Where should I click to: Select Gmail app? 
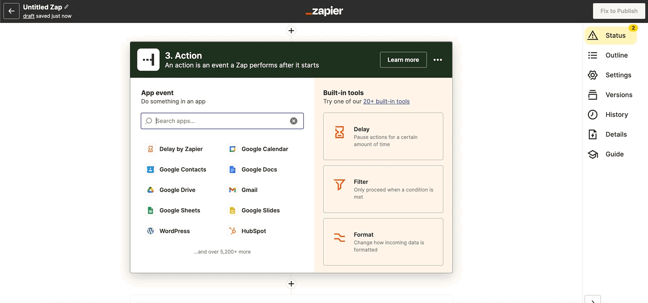coord(243,190)
